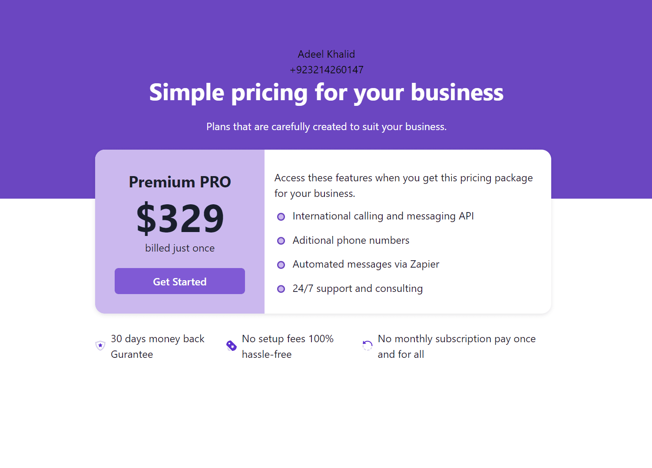The image size is (652, 468).
Task: Click International calling and messaging API feature
Action: (383, 216)
